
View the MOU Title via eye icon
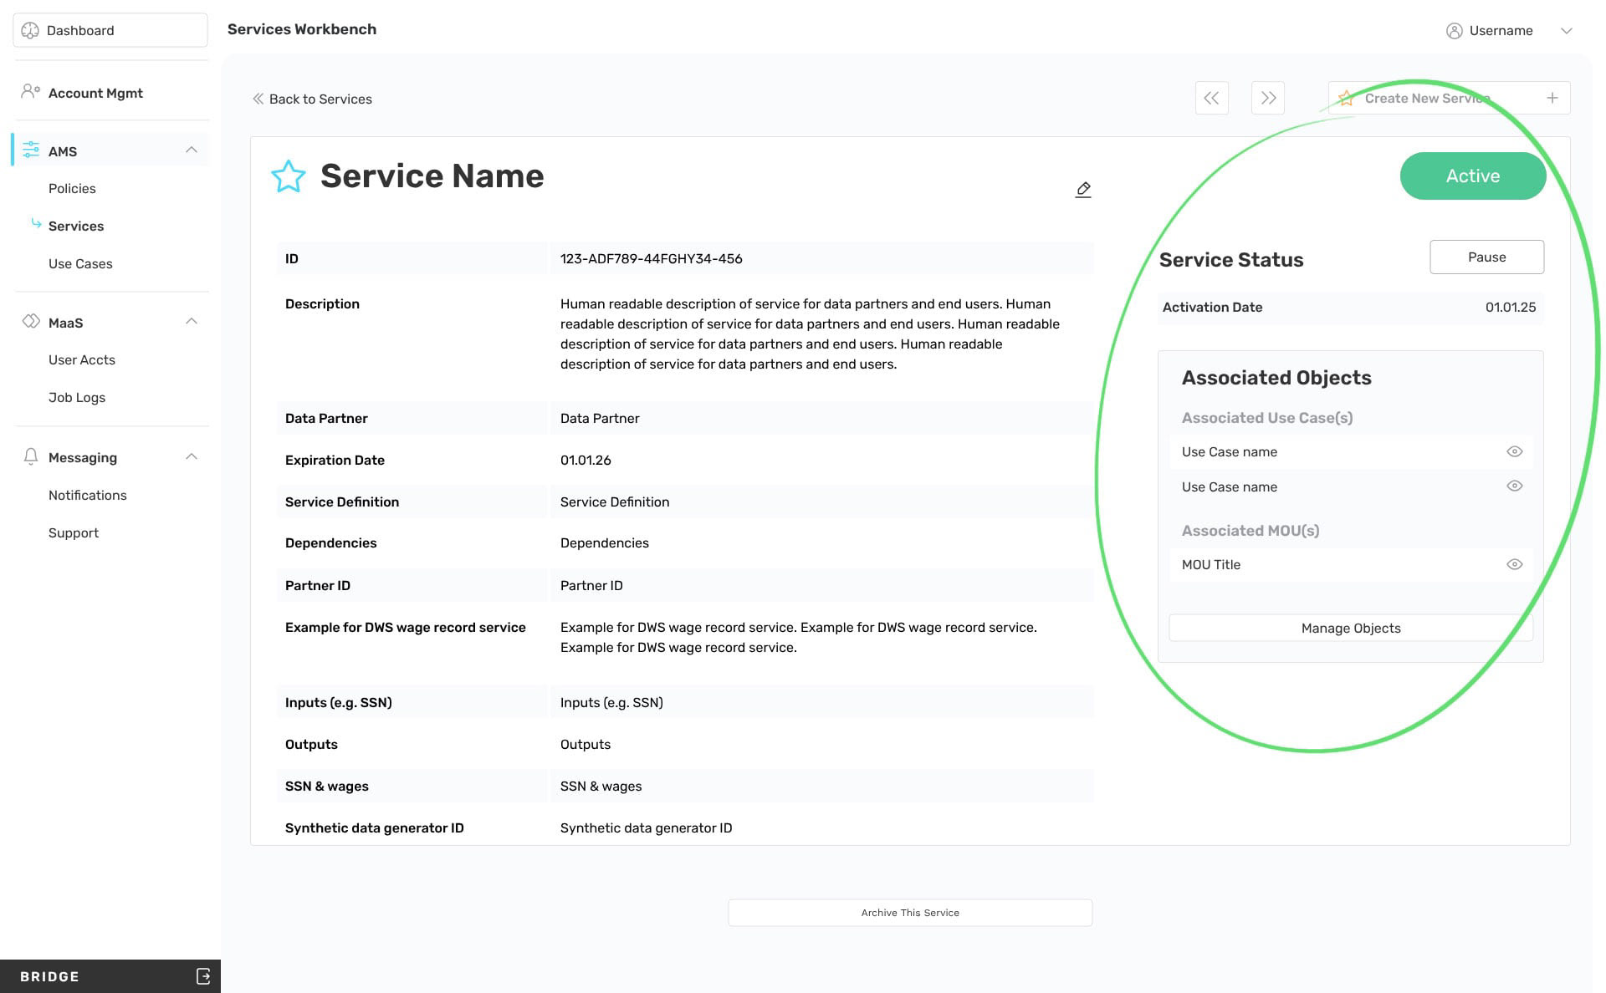[x=1514, y=564]
